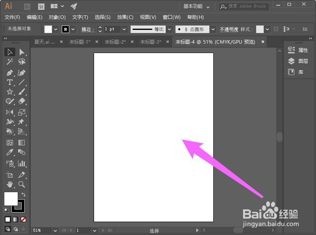Select the Reflect tool
316x235 pixels.
pos(10,112)
